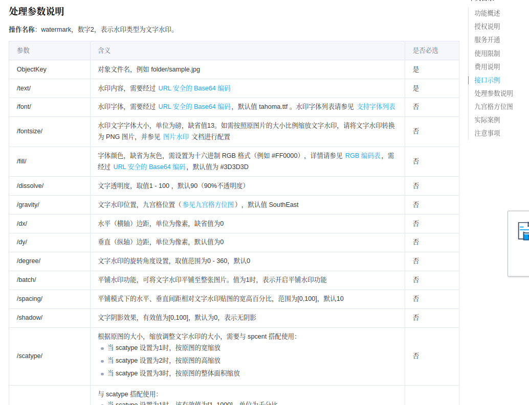Open the Base64 link in /text/ row
The width and height of the screenshot is (529, 405).
coord(194,88)
